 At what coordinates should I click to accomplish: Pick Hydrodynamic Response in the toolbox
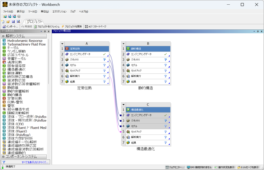(25, 41)
